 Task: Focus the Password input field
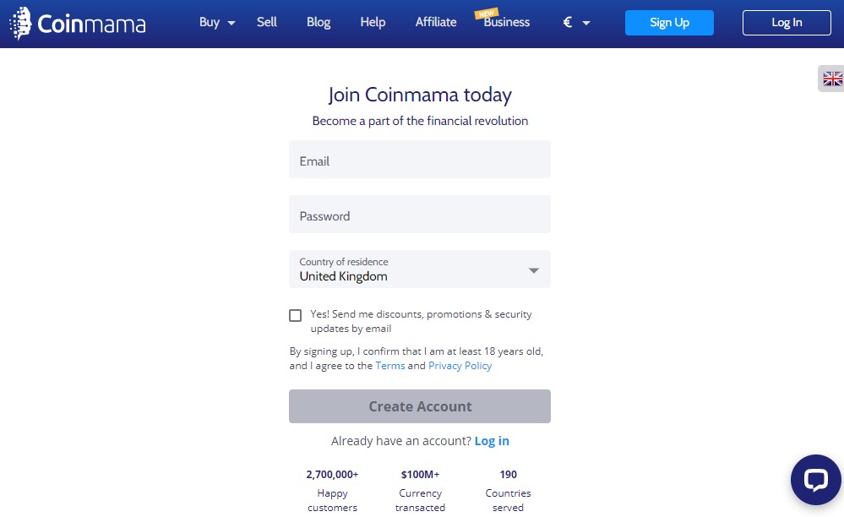tap(420, 214)
